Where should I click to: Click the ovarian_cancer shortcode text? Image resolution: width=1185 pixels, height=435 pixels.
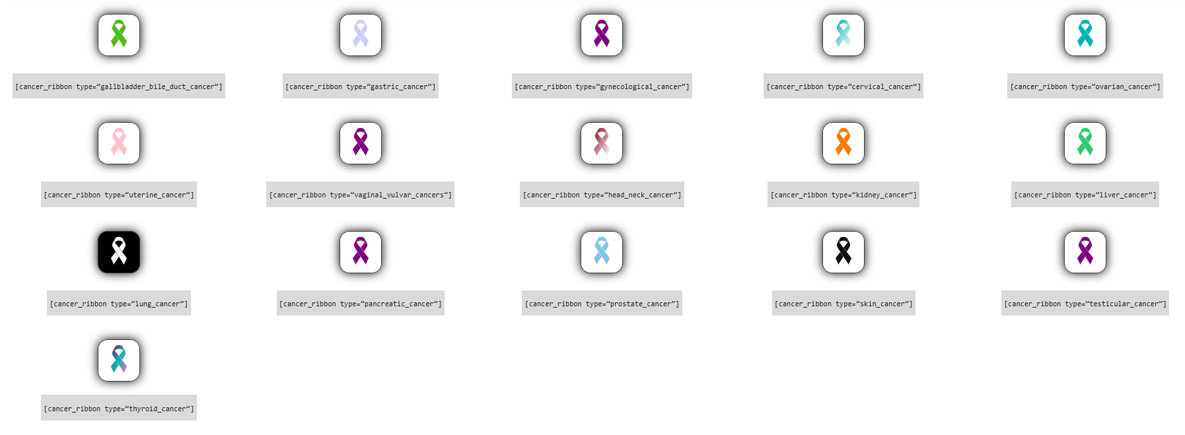[1085, 86]
